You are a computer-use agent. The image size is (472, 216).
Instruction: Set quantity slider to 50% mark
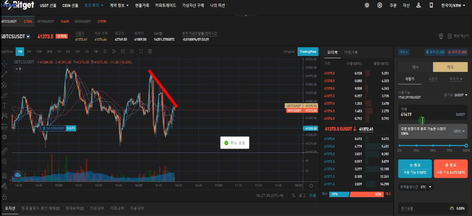(x=433, y=146)
